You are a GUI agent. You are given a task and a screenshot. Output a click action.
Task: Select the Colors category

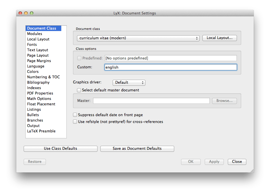coord(33,71)
